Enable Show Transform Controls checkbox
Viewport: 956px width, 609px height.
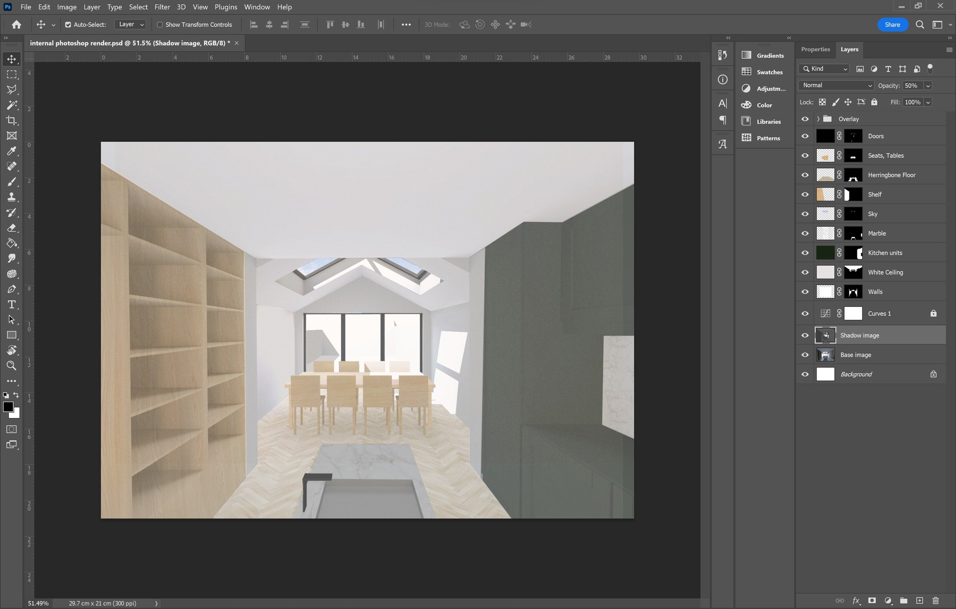point(159,24)
